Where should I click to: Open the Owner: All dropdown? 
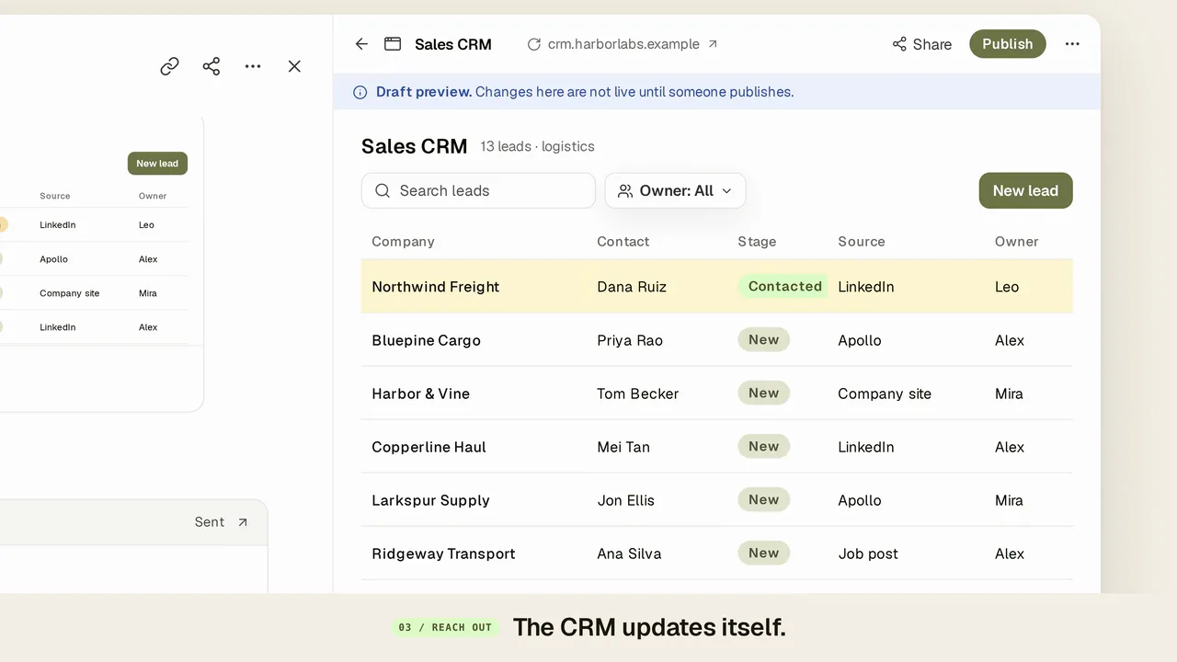pyautogui.click(x=675, y=190)
